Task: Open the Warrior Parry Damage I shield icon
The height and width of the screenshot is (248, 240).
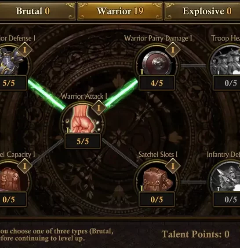Action: pos(157,62)
